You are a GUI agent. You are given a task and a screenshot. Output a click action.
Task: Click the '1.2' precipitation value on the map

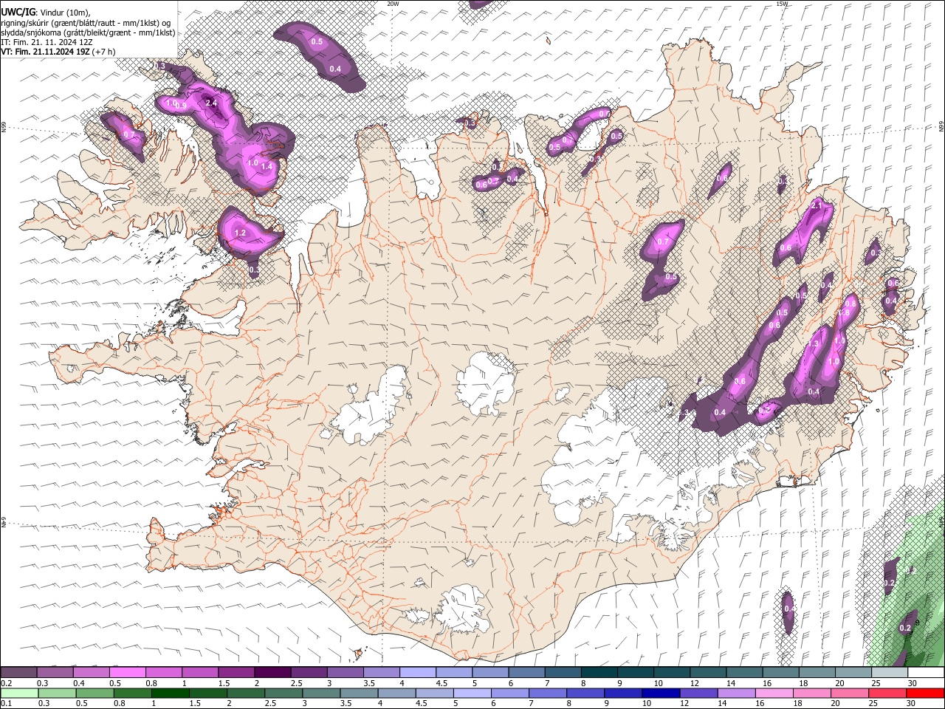pyautogui.click(x=240, y=233)
